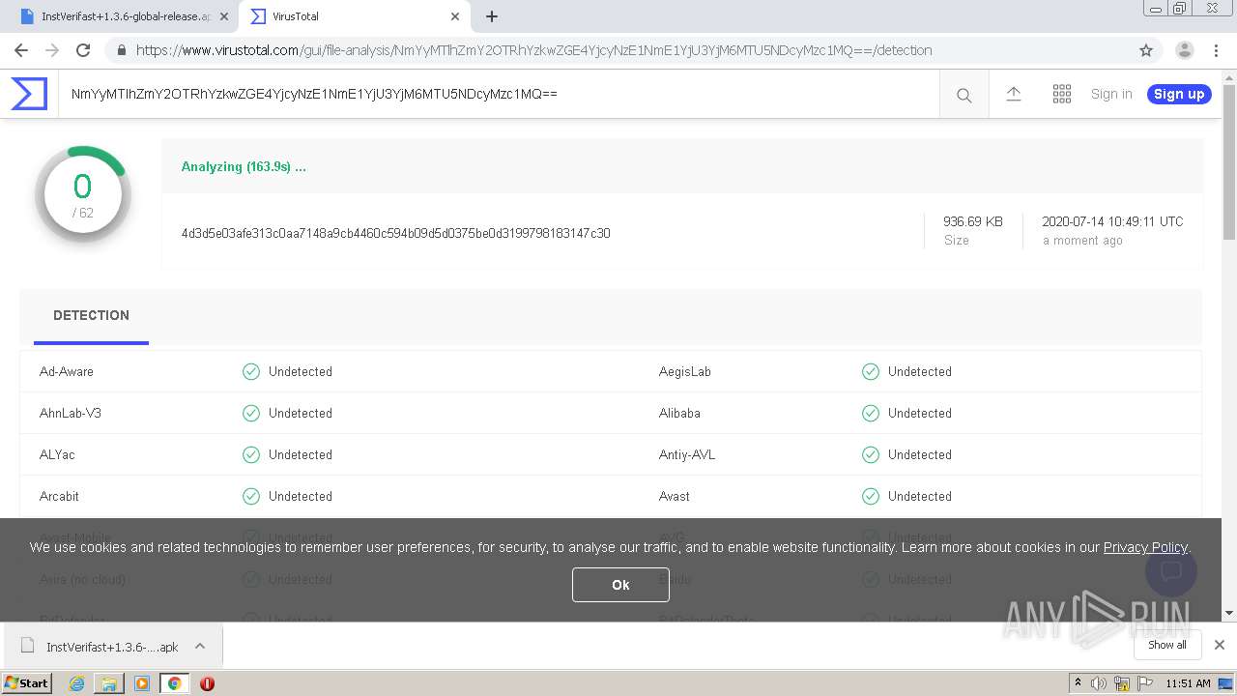The height and width of the screenshot is (696, 1237).
Task: Click the upload file icon
Action: tap(1013, 94)
